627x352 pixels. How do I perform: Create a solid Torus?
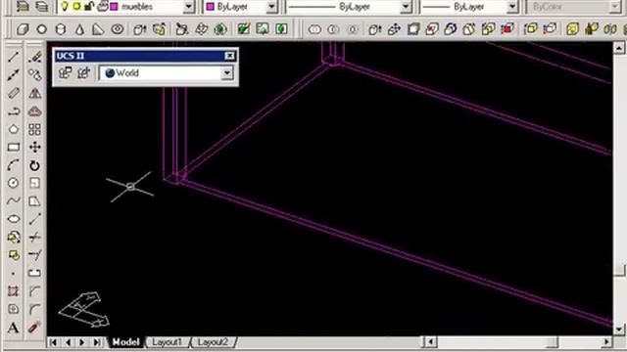118,29
